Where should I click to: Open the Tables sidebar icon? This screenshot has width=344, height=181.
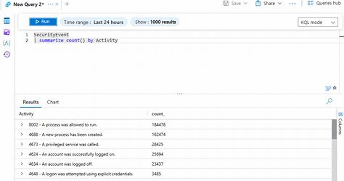(x=7, y=21)
